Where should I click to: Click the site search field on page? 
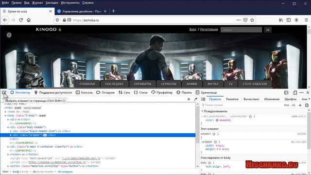pyautogui.click(x=241, y=30)
